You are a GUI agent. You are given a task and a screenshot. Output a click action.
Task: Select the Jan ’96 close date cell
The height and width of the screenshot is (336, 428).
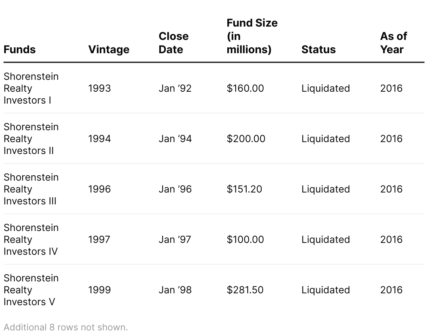click(175, 189)
